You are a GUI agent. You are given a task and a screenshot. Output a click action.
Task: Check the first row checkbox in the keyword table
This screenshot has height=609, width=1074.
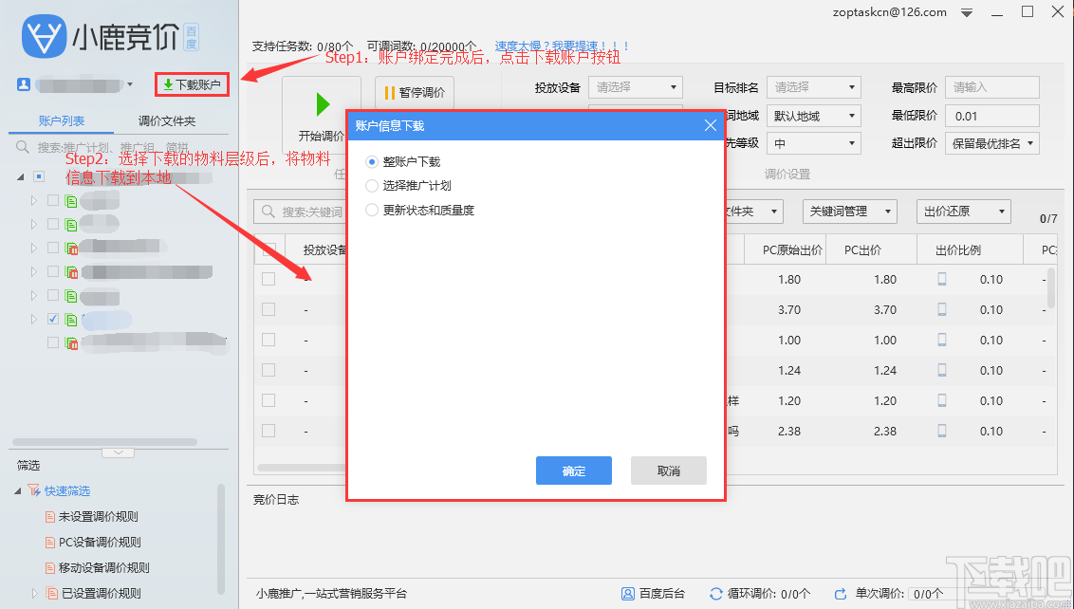268,278
